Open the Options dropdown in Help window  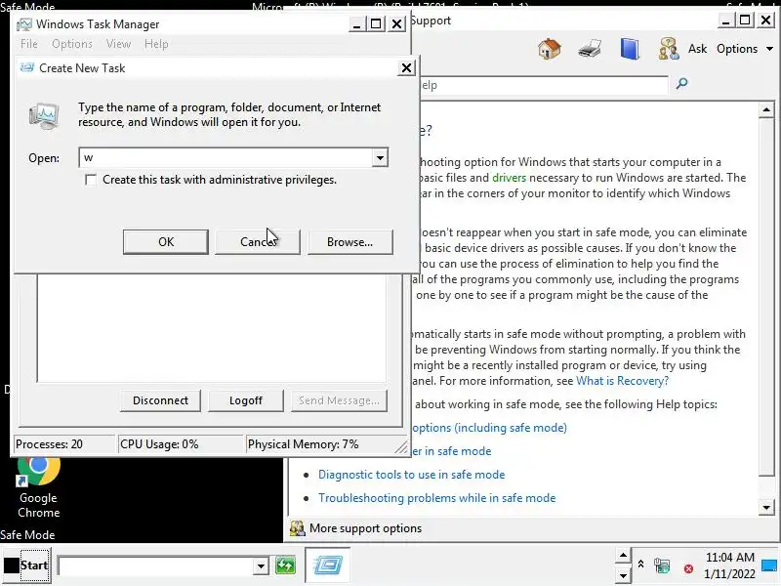coord(745,49)
